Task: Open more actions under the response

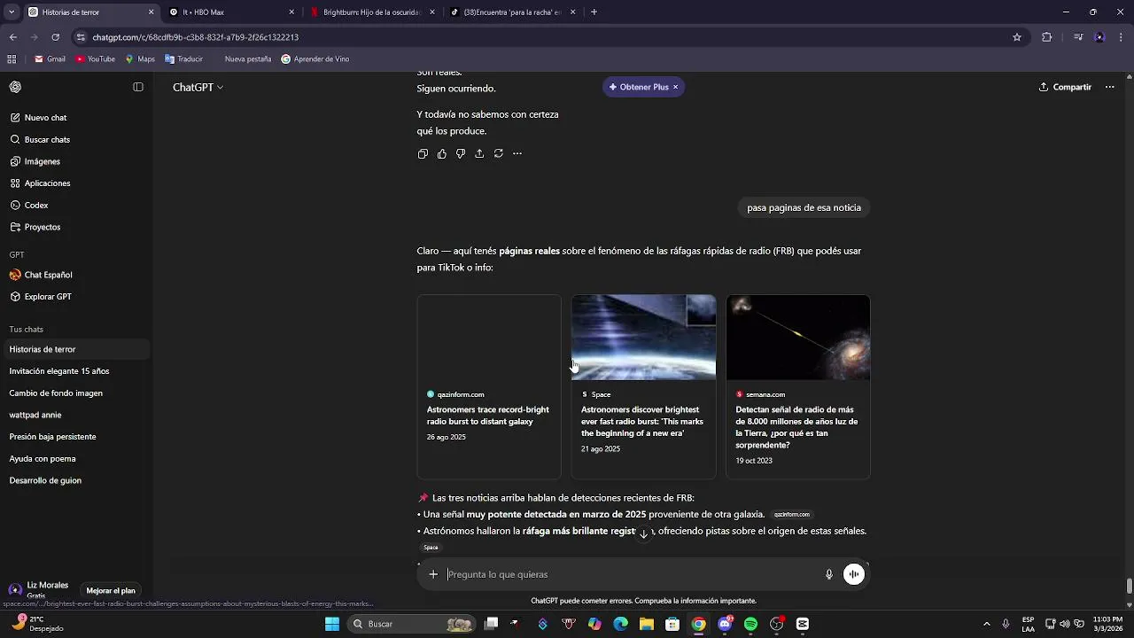Action: (517, 153)
